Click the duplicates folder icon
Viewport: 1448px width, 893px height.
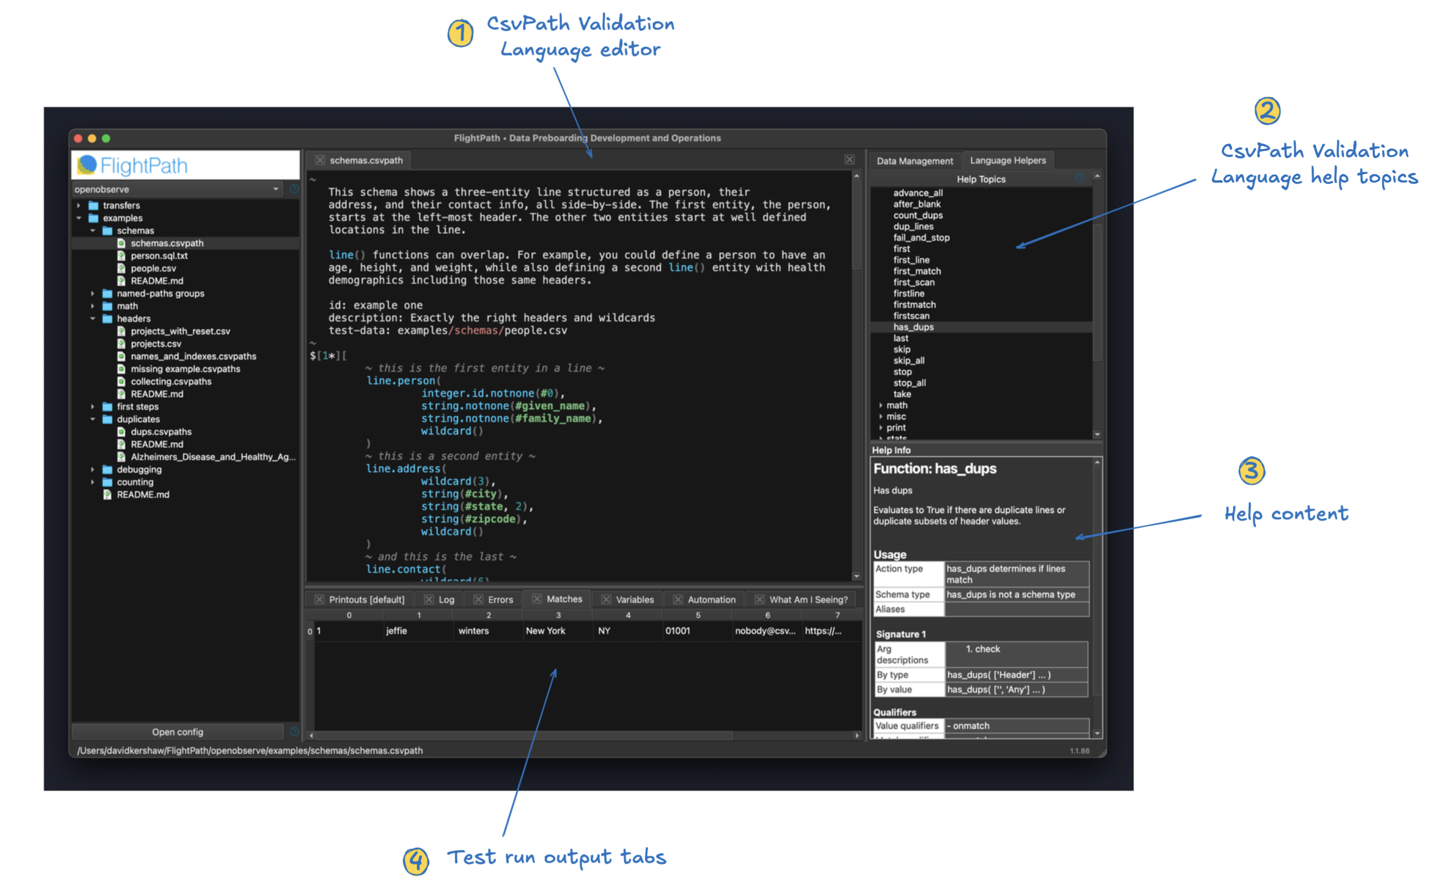108,419
